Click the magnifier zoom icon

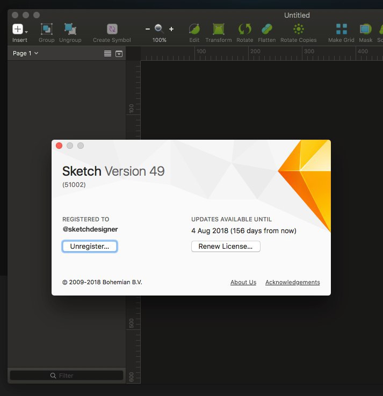pyautogui.click(x=159, y=29)
